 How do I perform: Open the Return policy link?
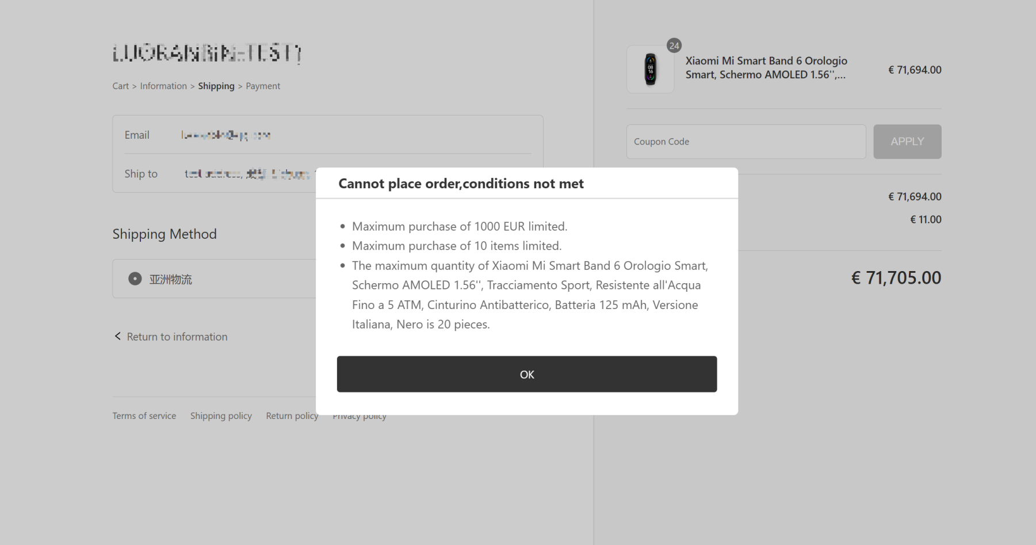[x=292, y=416]
